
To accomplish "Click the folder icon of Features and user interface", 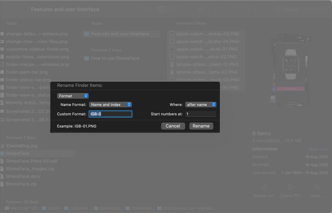I will 87,34.
